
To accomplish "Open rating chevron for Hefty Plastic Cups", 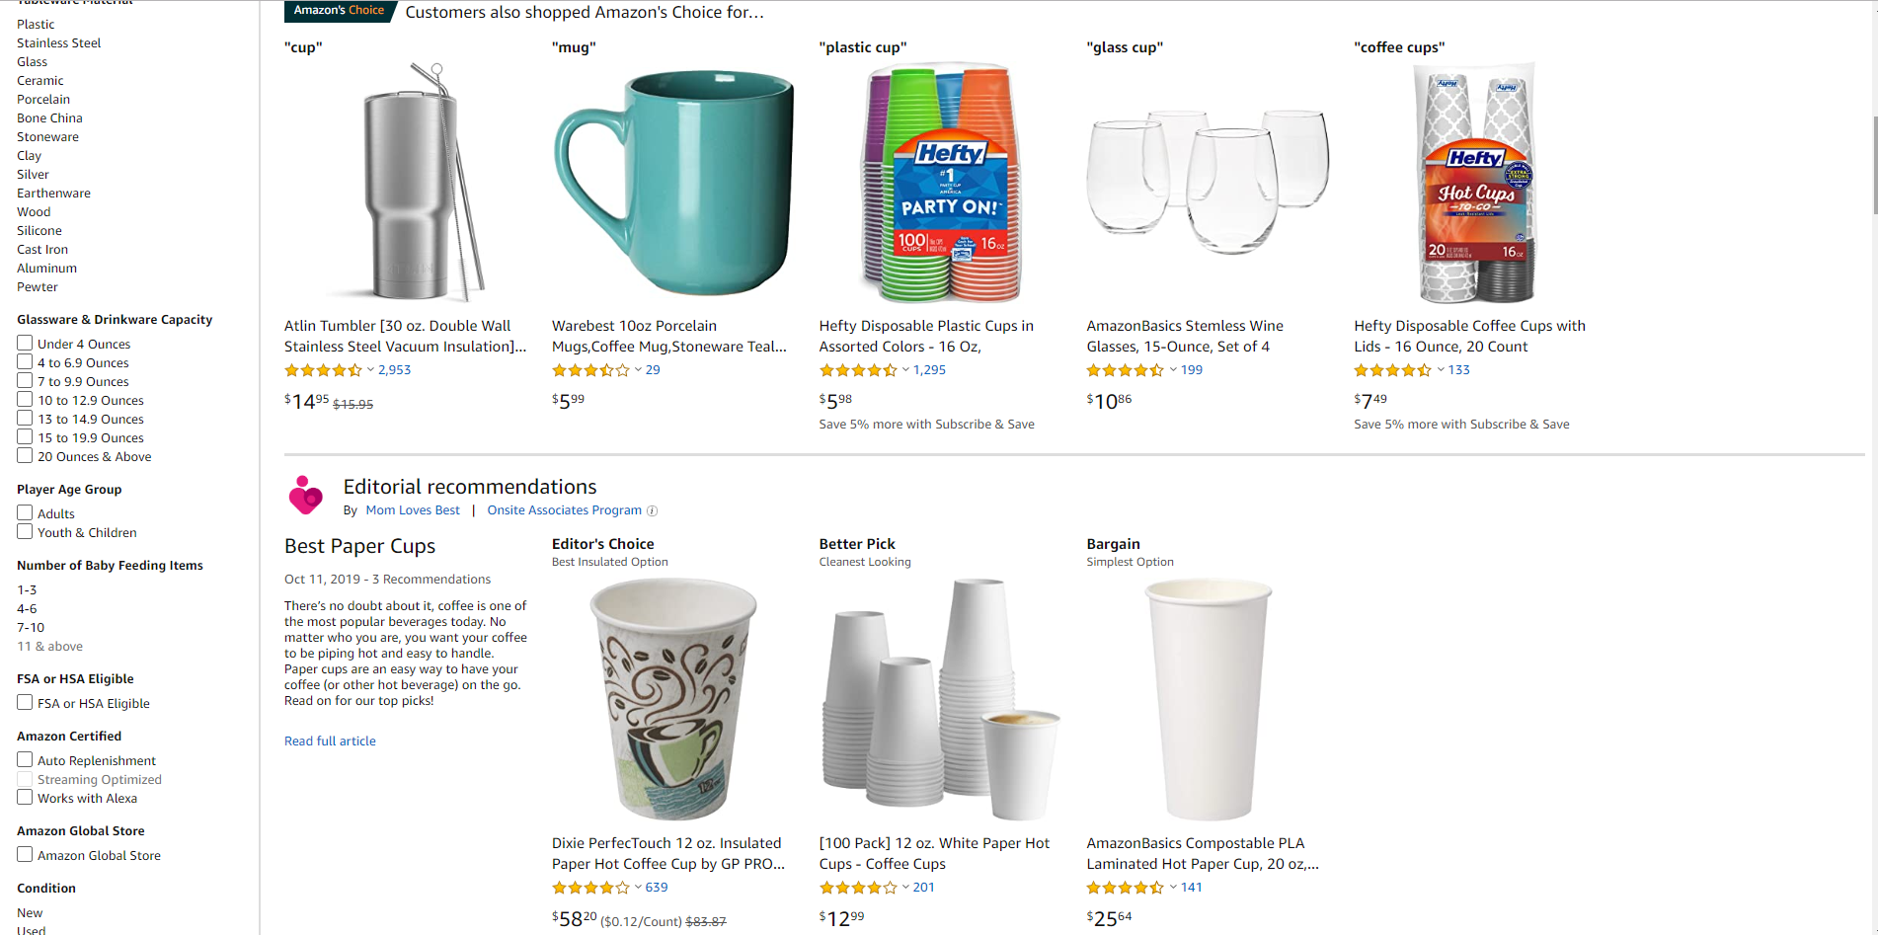I will 905,370.
